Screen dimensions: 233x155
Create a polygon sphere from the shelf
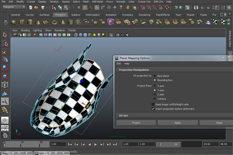14,22
